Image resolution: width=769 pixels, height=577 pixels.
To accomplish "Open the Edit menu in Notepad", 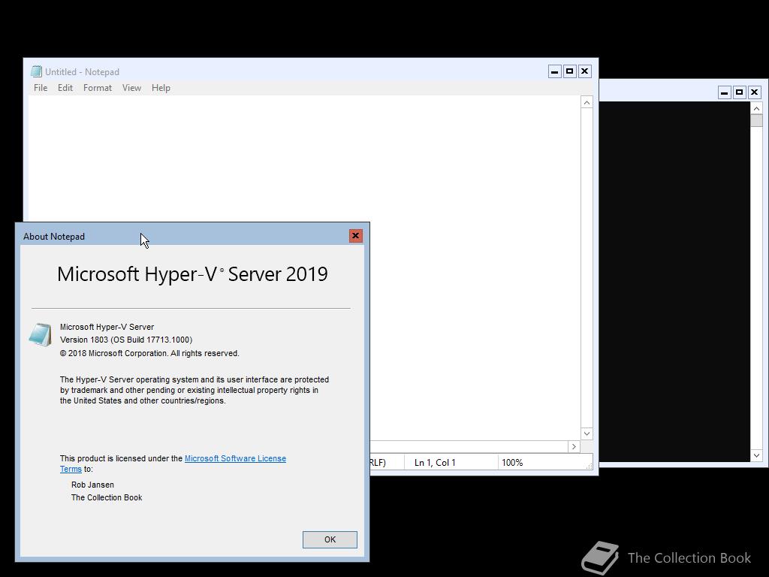I will [x=65, y=88].
